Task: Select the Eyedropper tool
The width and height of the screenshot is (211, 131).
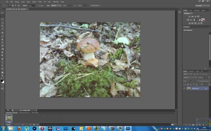Action: click(x=2, y=29)
